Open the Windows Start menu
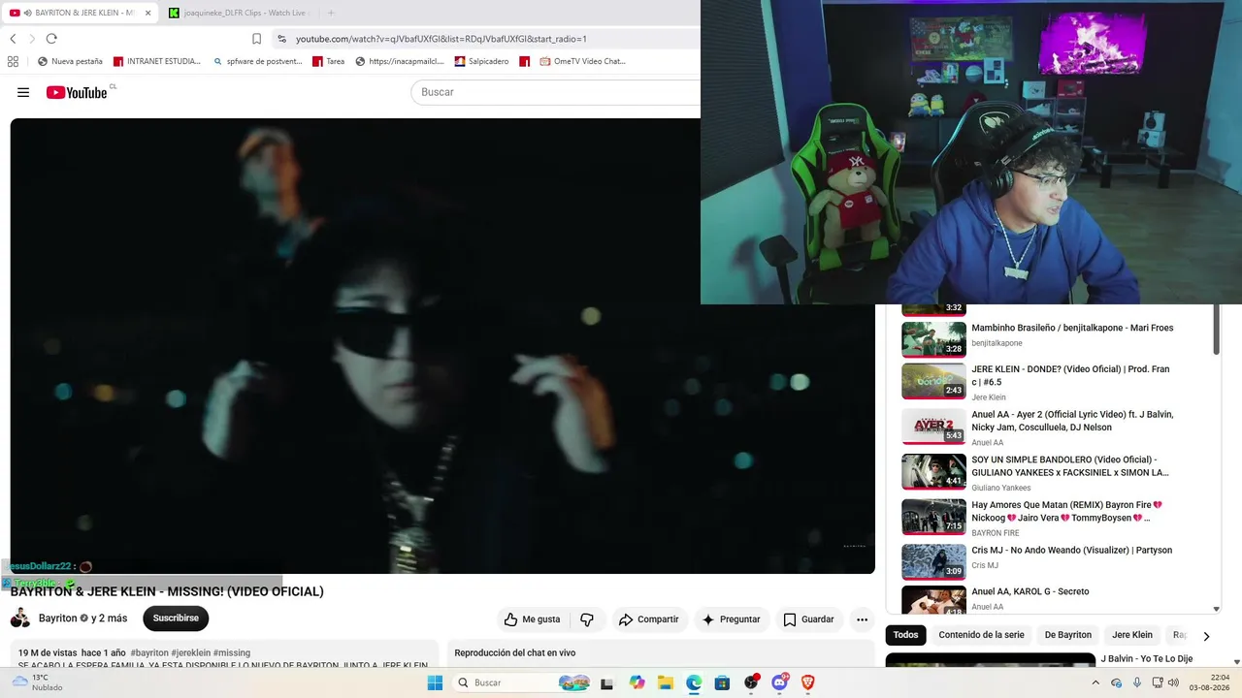 click(x=435, y=682)
